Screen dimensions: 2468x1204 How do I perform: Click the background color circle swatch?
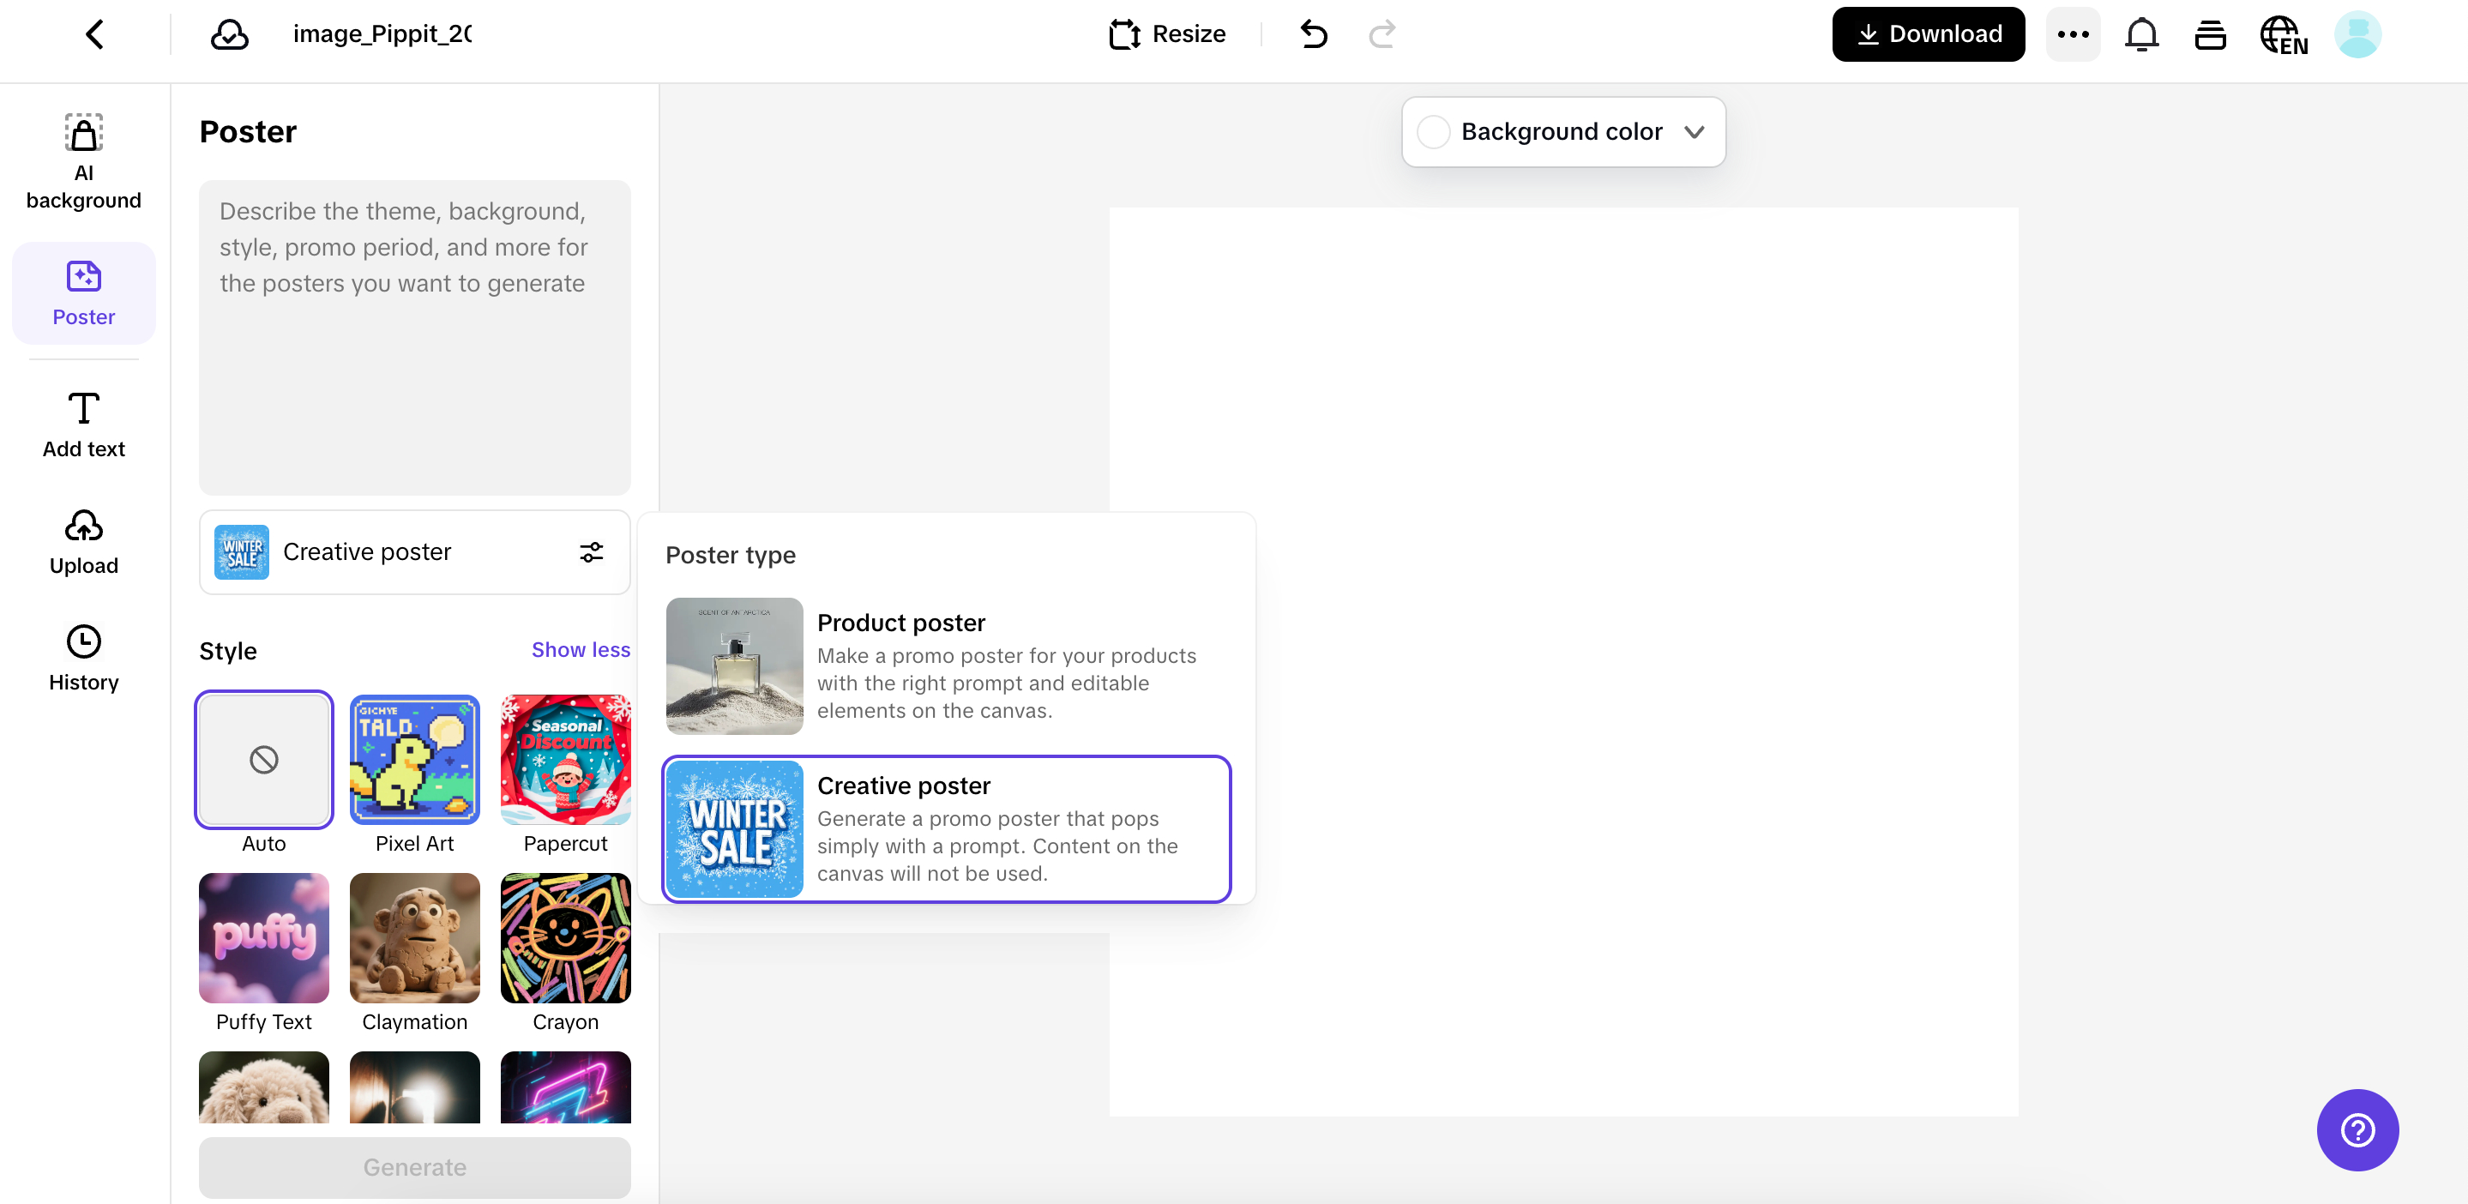click(x=1433, y=131)
